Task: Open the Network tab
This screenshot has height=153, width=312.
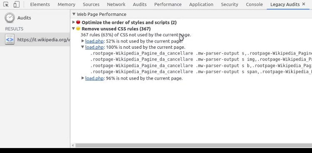Action: [116, 5]
